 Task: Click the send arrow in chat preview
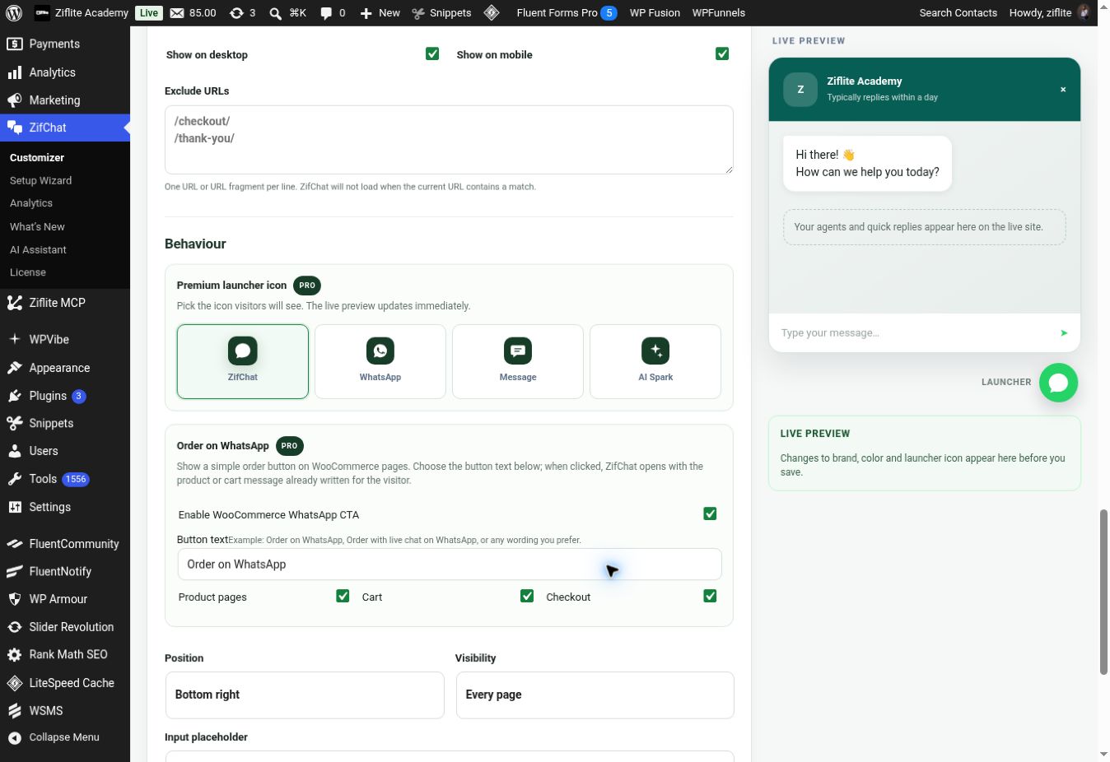point(1064,333)
